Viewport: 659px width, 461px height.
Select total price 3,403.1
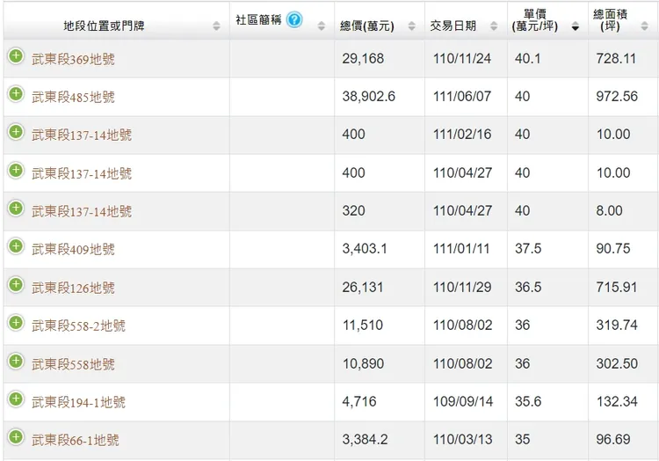(x=365, y=249)
